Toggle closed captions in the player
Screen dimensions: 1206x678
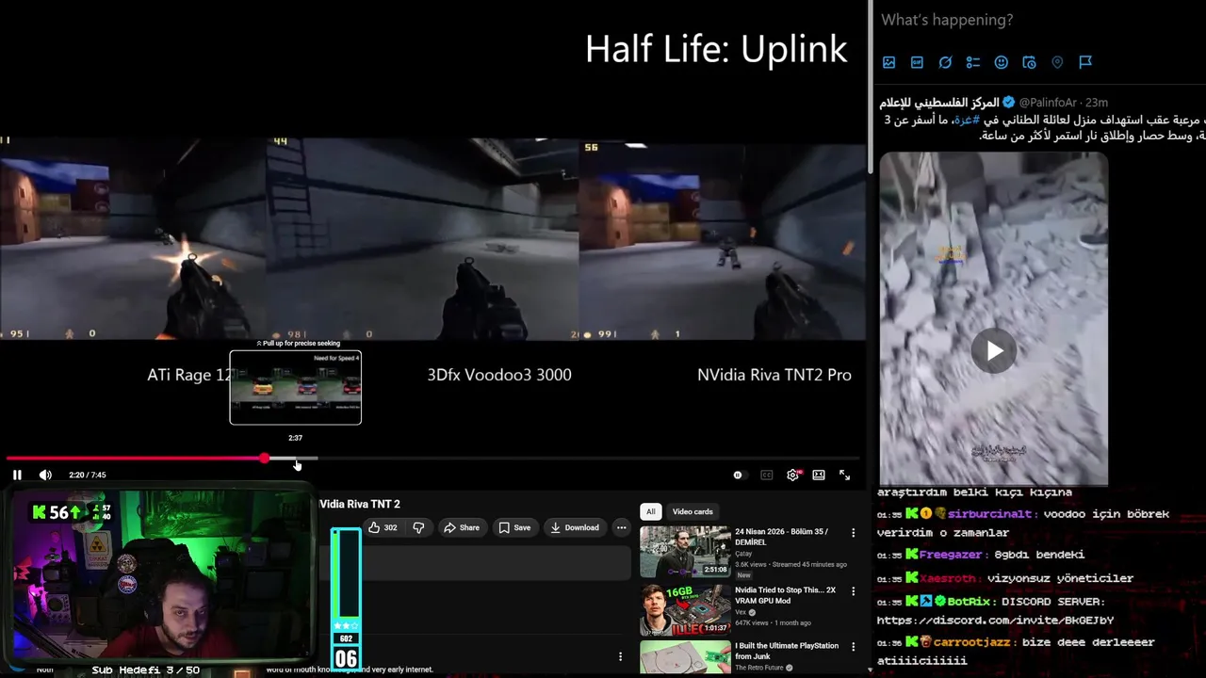click(x=767, y=475)
